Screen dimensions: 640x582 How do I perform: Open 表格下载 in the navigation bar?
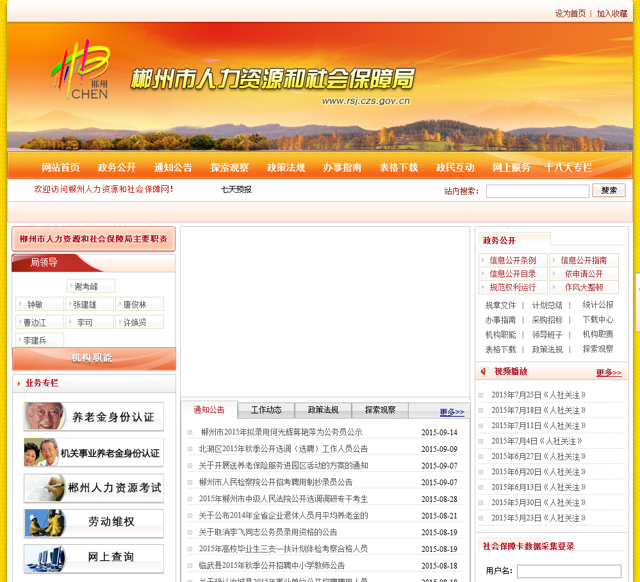point(398,167)
